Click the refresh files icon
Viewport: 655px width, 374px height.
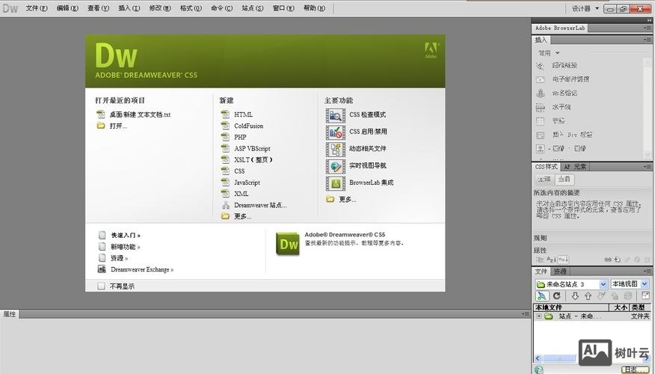pyautogui.click(x=556, y=296)
